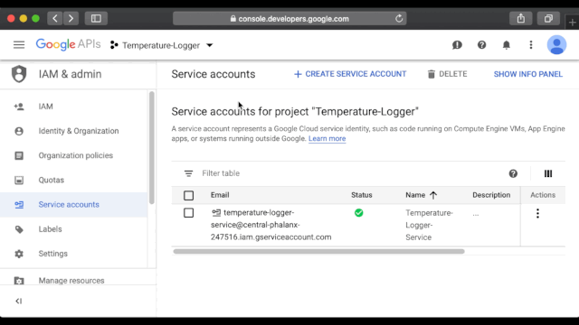Image resolution: width=579 pixels, height=325 pixels.
Task: Click the Settings gear icon
Action: 19,254
